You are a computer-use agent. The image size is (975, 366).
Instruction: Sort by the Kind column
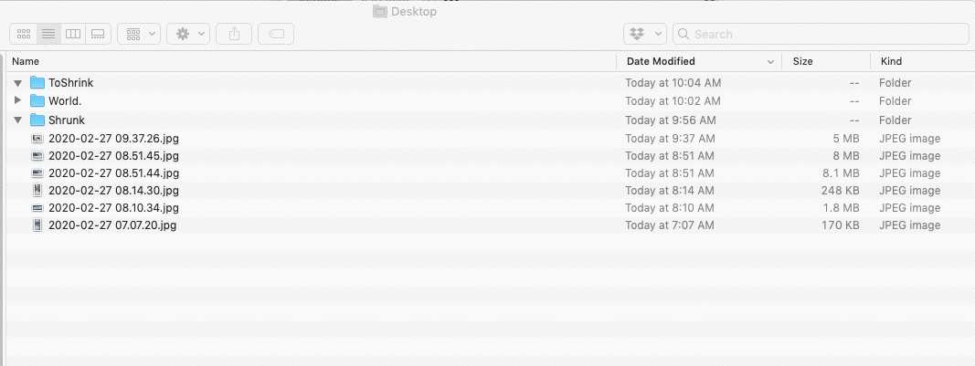[923, 61]
